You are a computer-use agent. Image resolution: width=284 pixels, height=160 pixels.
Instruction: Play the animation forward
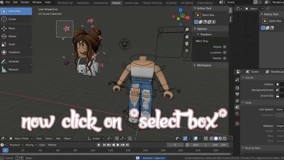click(118, 145)
